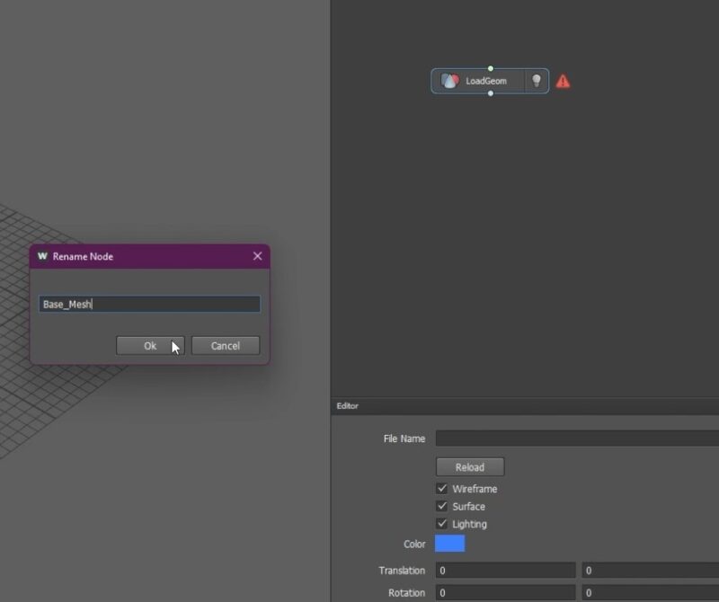
Task: Click the red warning triangle next to LoadGeom
Action: [x=563, y=81]
